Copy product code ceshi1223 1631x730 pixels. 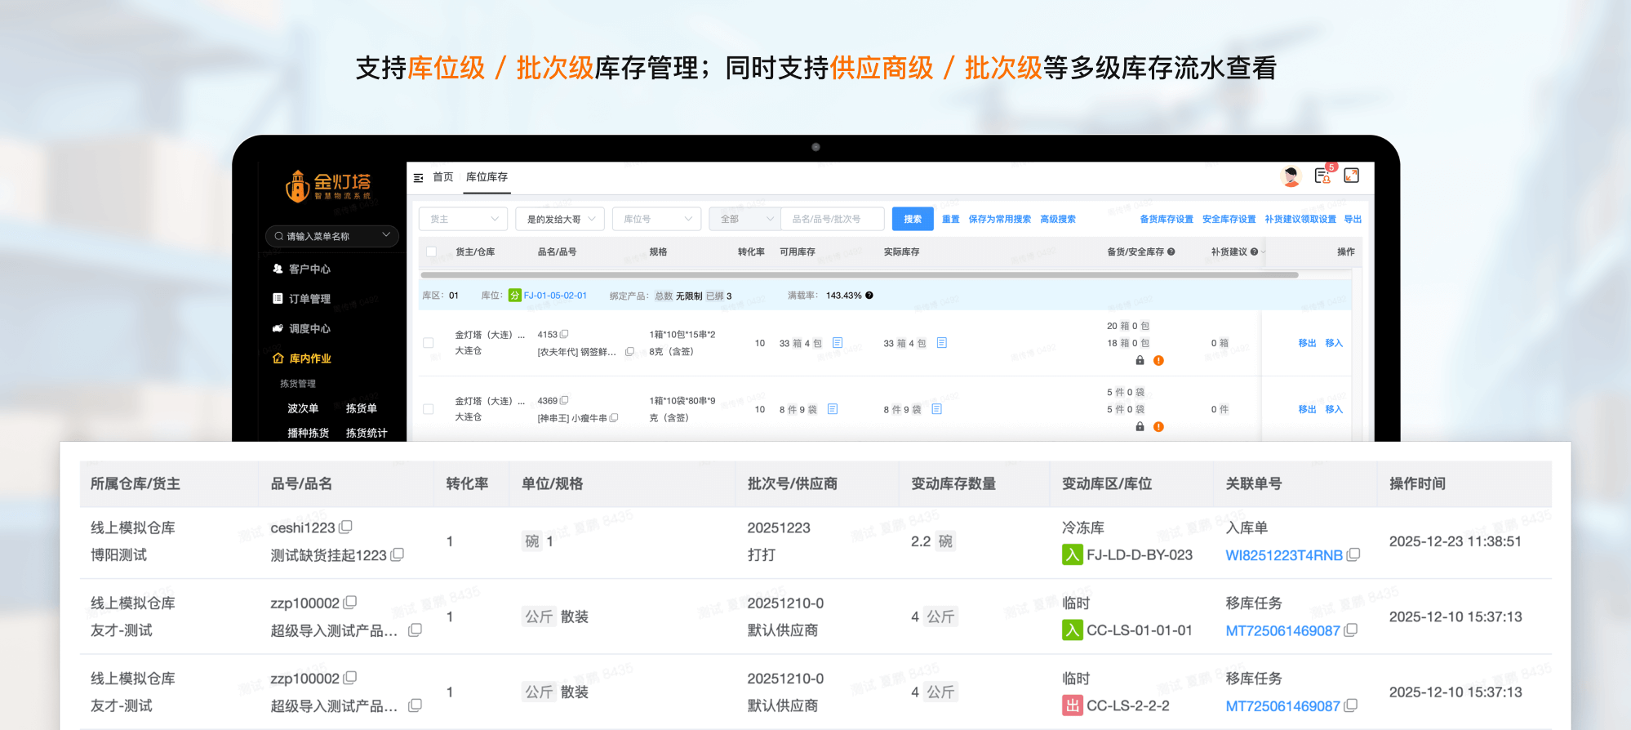click(346, 527)
